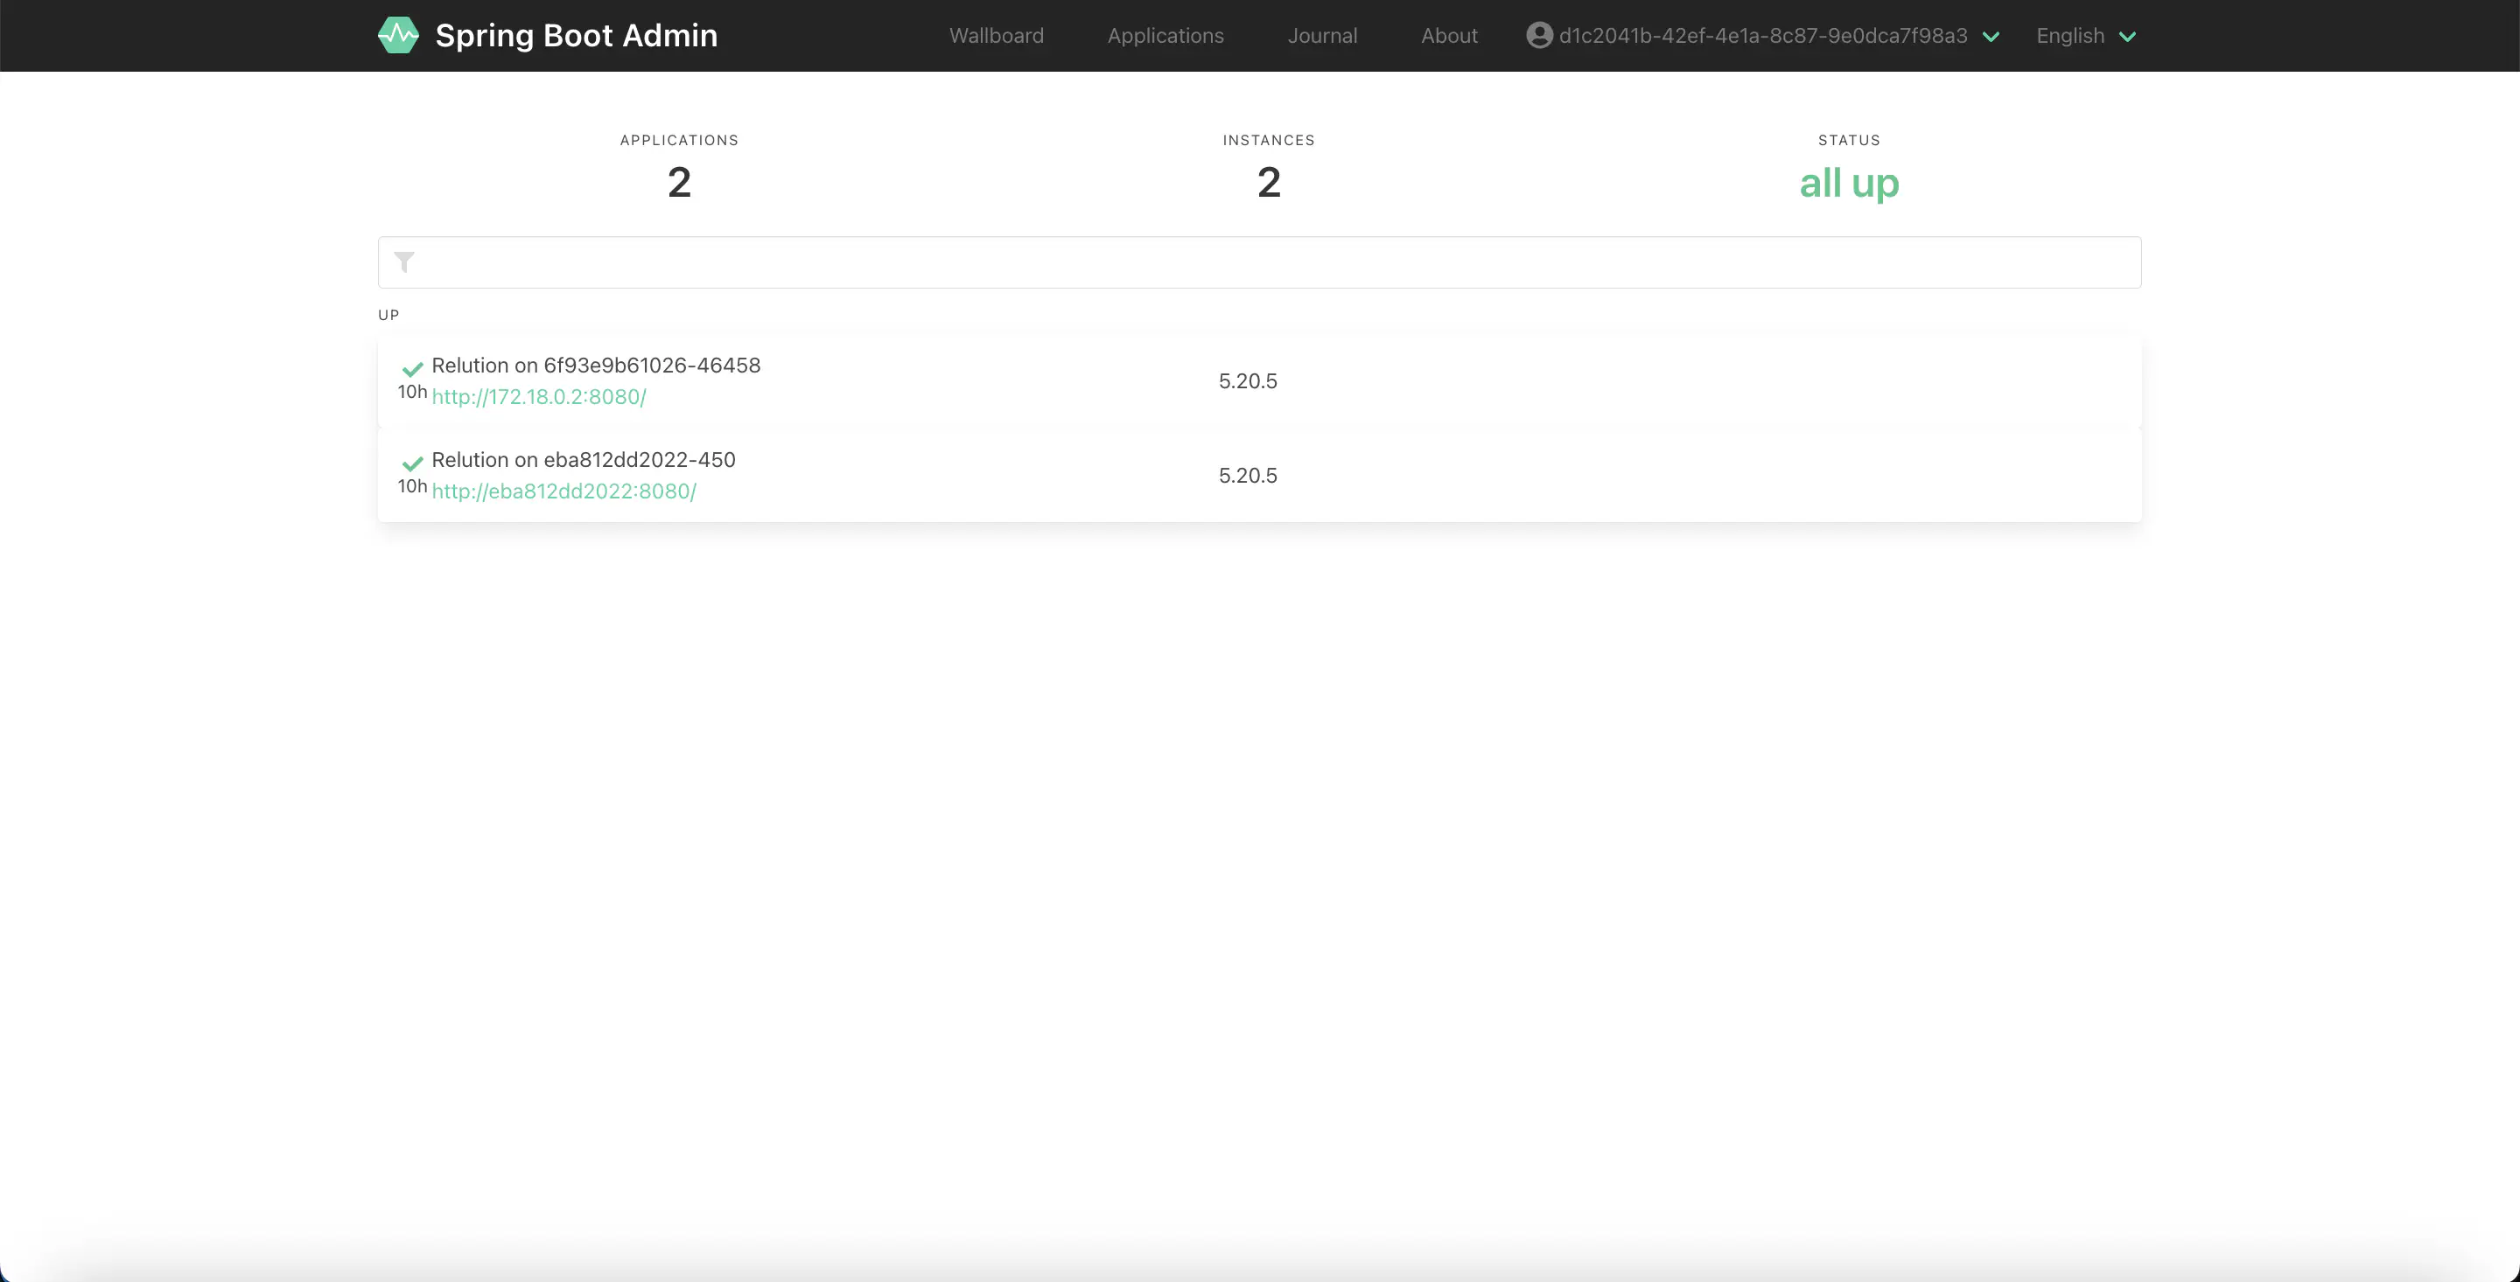This screenshot has width=2520, height=1282.
Task: Click version 5.20.5 in the 6f93e9b61026 row
Action: [x=1247, y=381]
